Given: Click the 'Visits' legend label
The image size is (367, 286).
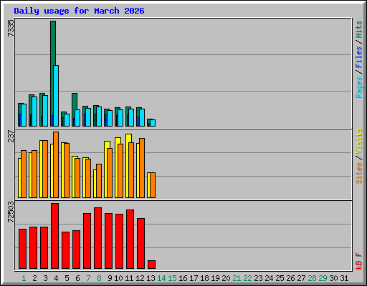Looking at the screenshot, I should tap(359, 141).
